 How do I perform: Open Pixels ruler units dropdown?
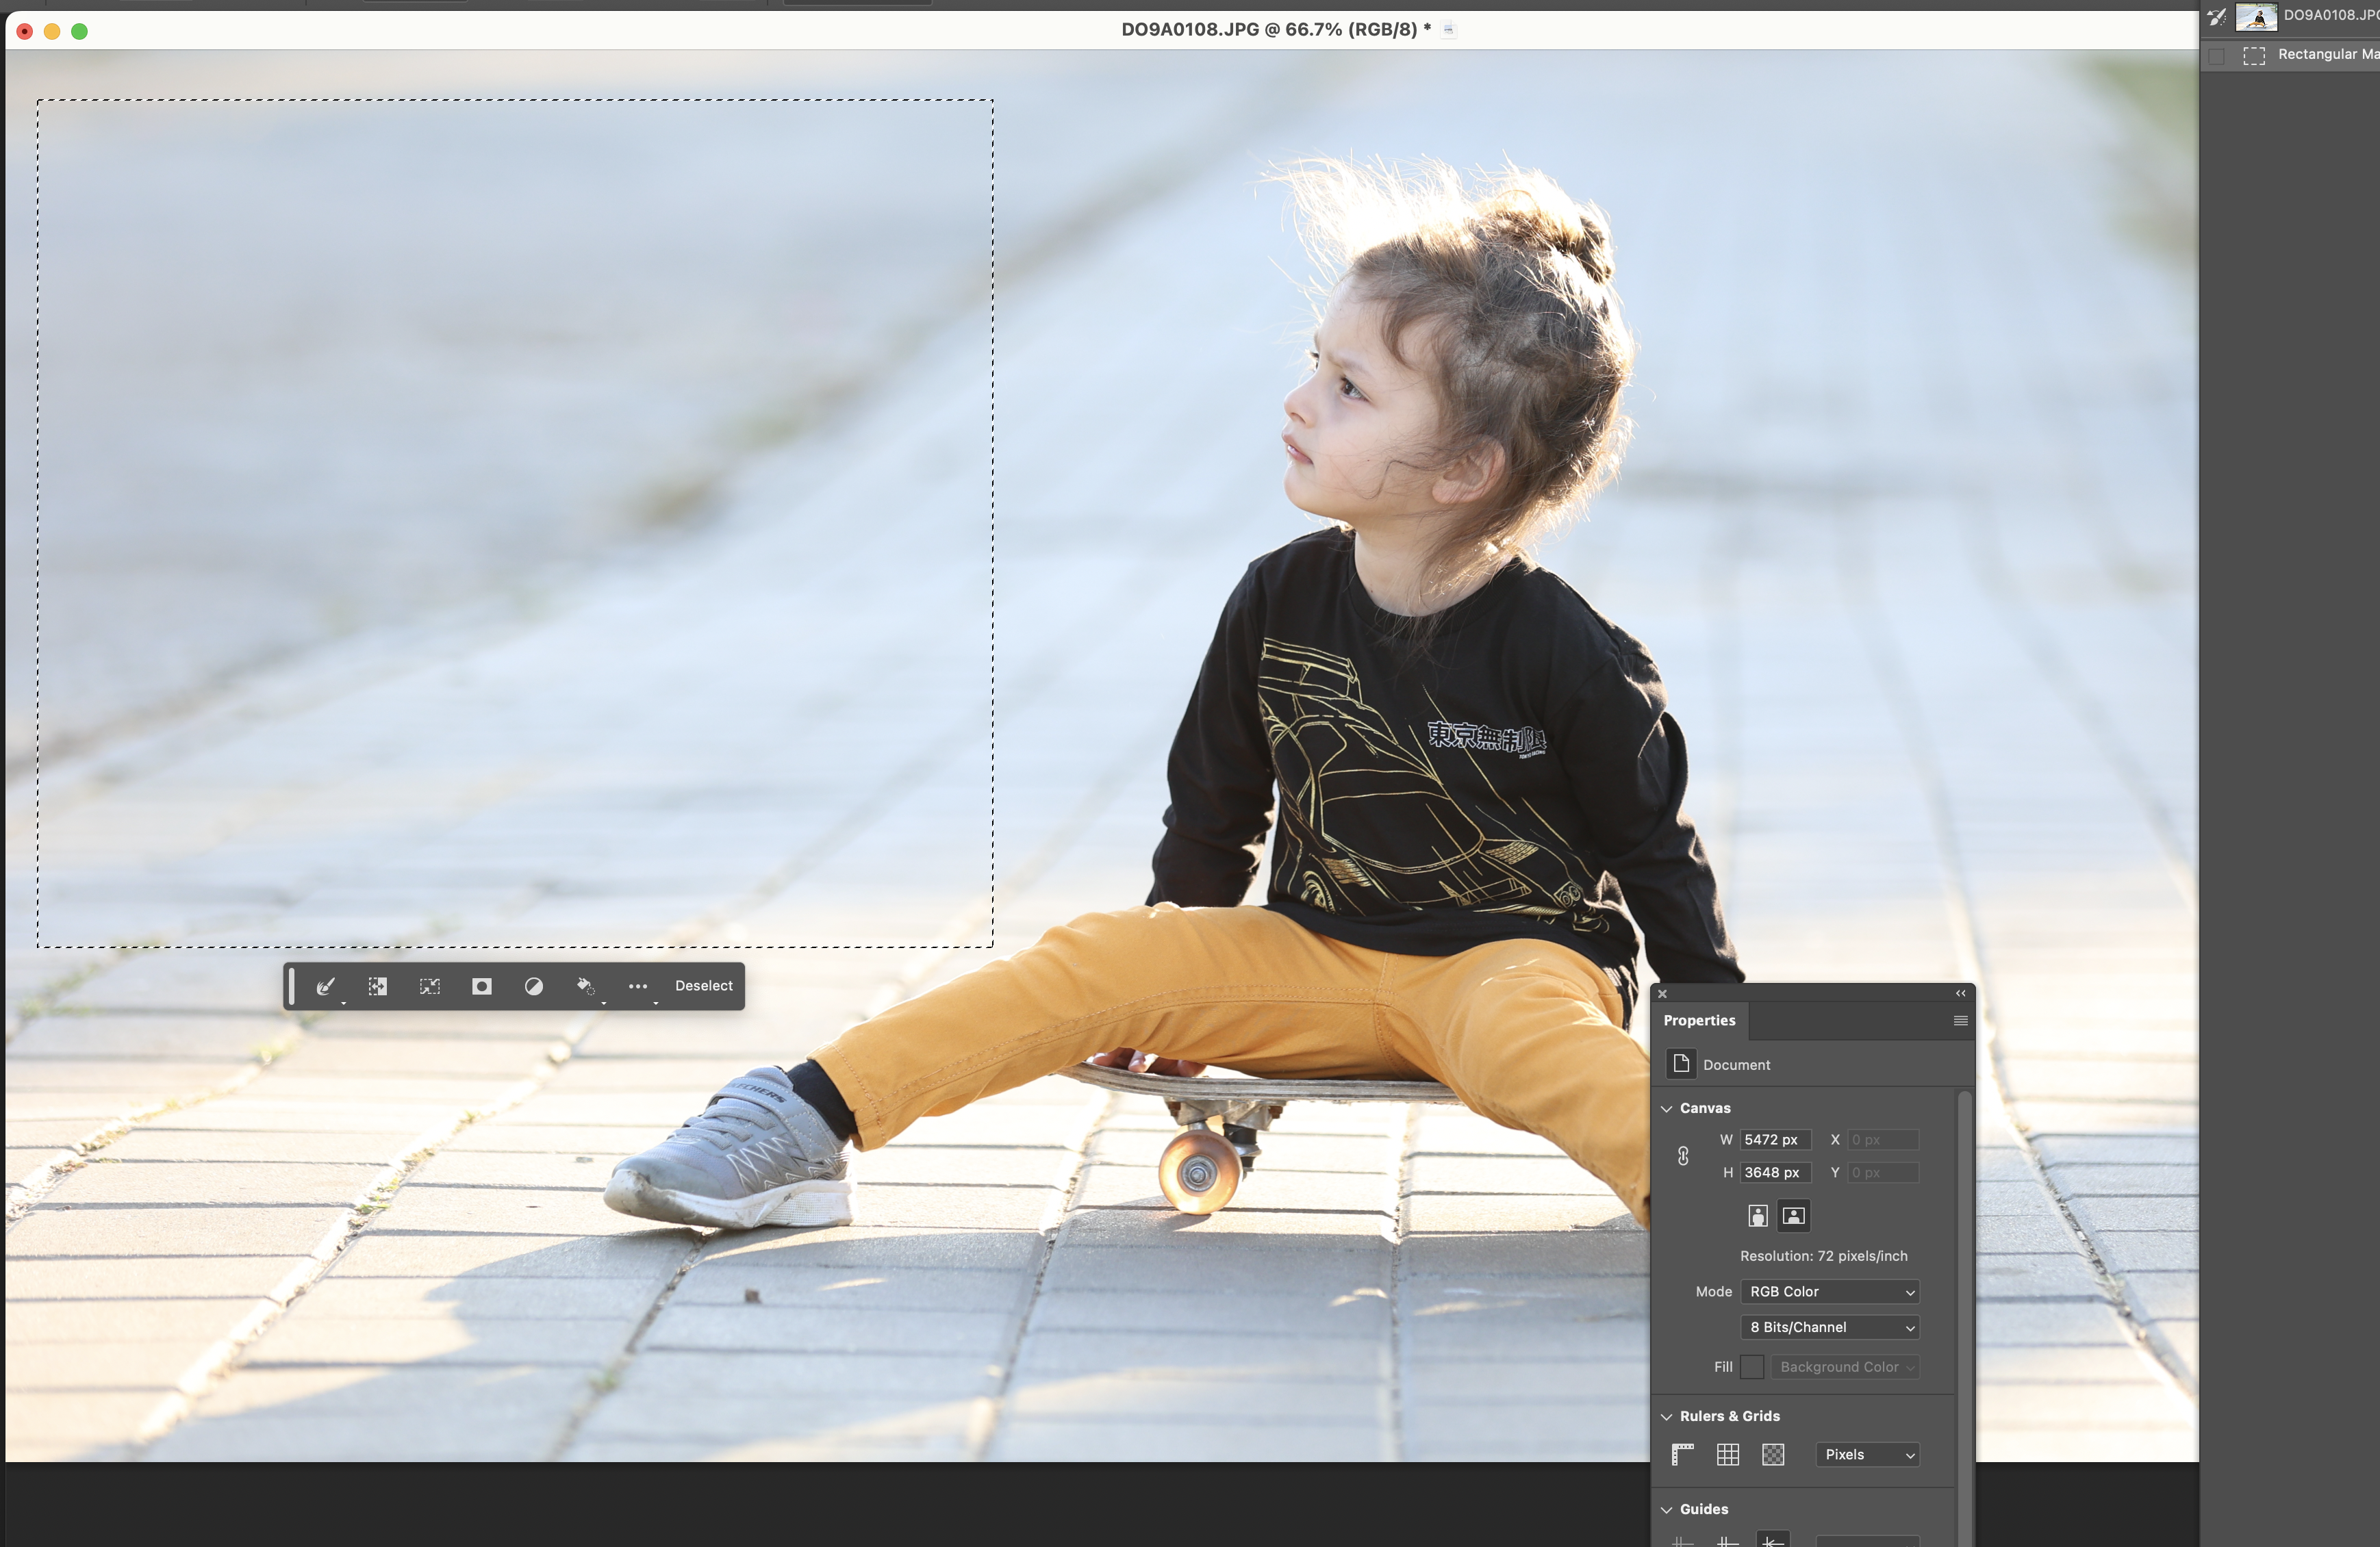point(1867,1455)
